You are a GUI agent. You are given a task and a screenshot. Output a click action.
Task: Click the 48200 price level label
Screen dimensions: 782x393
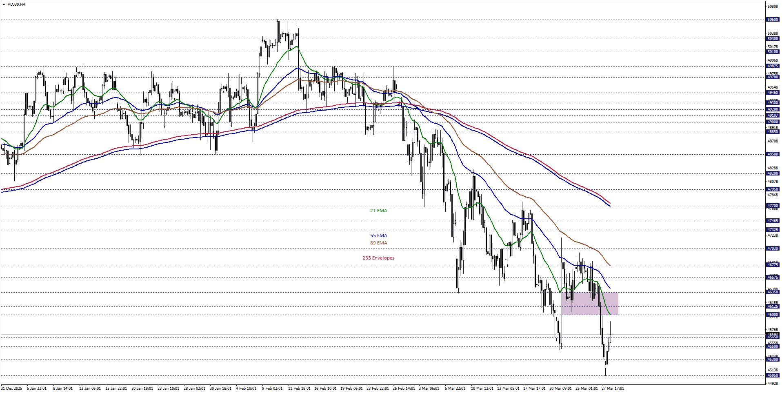click(x=773, y=173)
